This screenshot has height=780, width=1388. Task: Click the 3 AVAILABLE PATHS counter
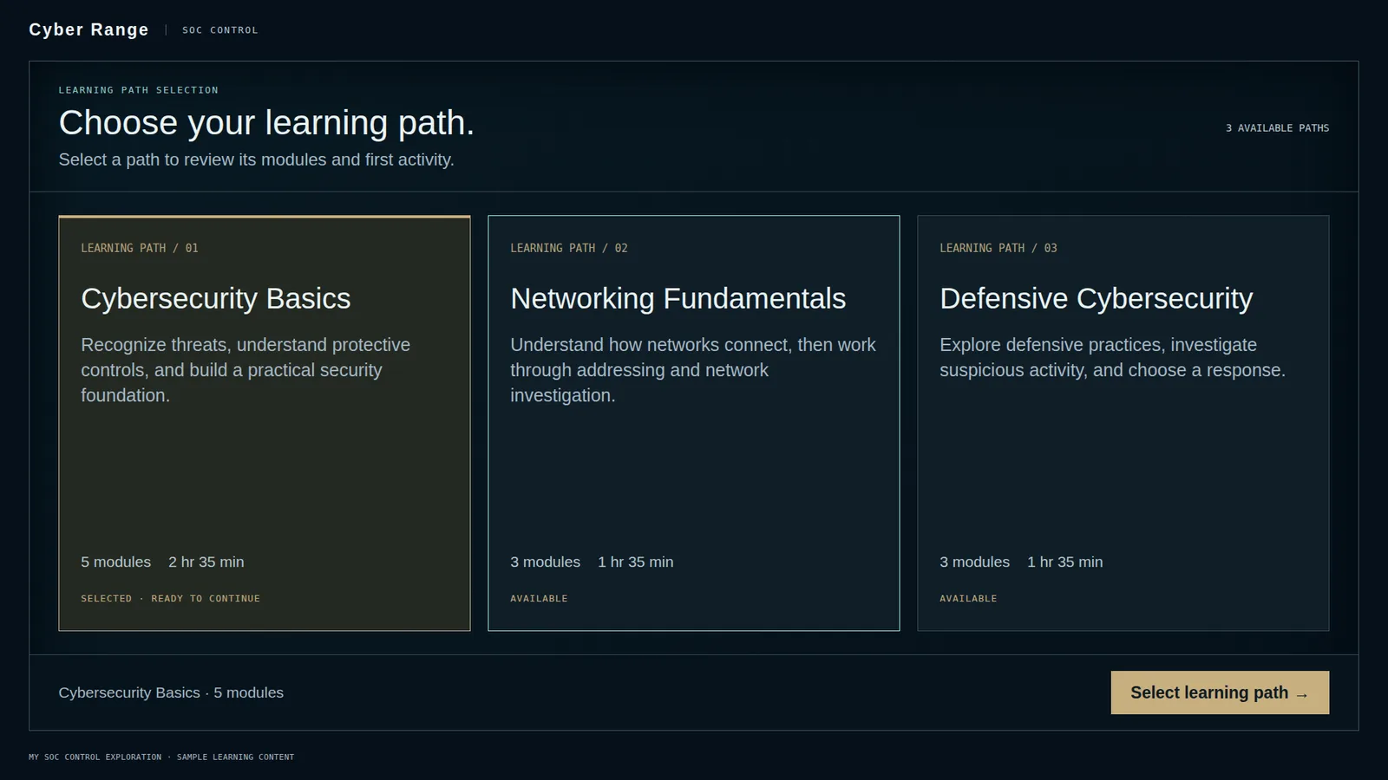(1277, 128)
